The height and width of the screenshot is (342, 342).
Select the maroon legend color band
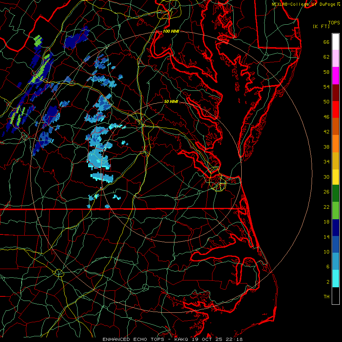click(336, 93)
